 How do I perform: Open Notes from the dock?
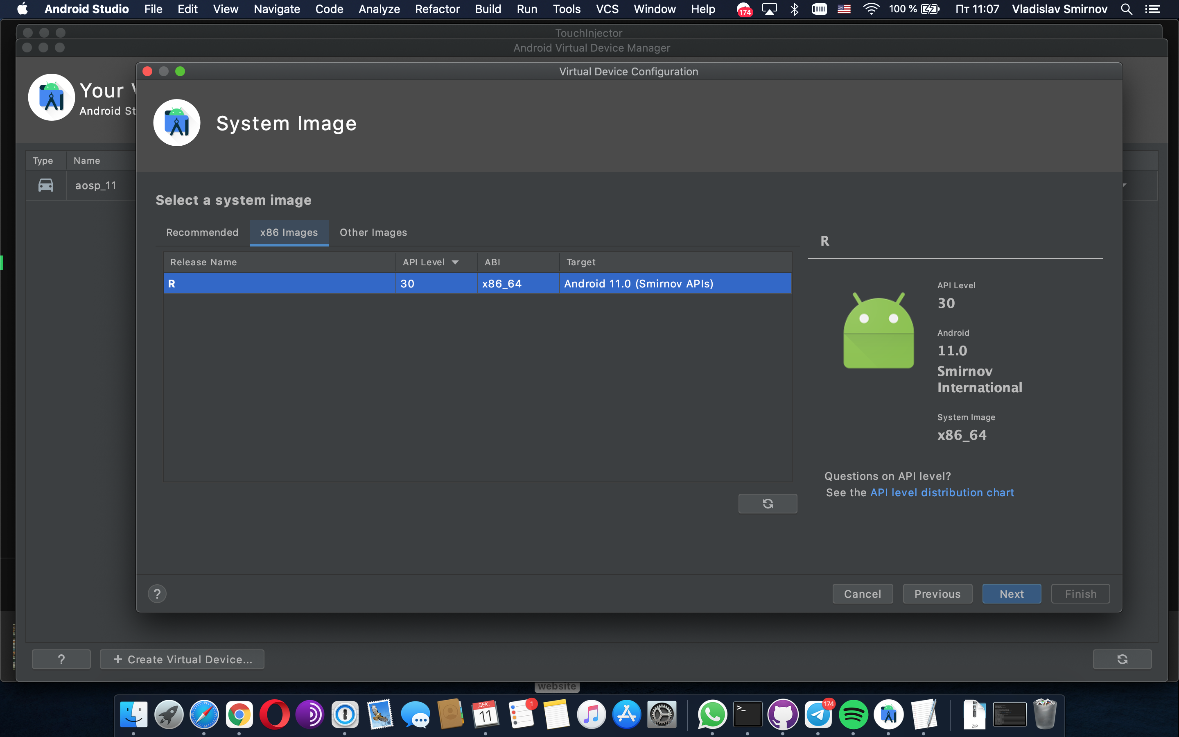pos(556,715)
